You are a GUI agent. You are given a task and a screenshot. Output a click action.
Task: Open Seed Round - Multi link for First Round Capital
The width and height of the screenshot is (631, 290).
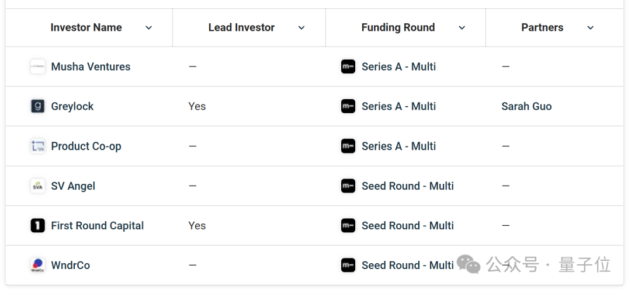point(407,226)
